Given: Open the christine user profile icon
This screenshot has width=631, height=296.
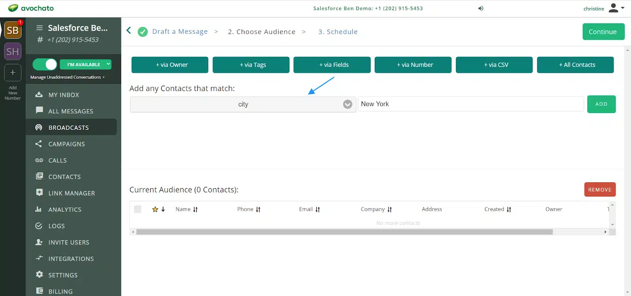Looking at the screenshot, I should (x=613, y=8).
